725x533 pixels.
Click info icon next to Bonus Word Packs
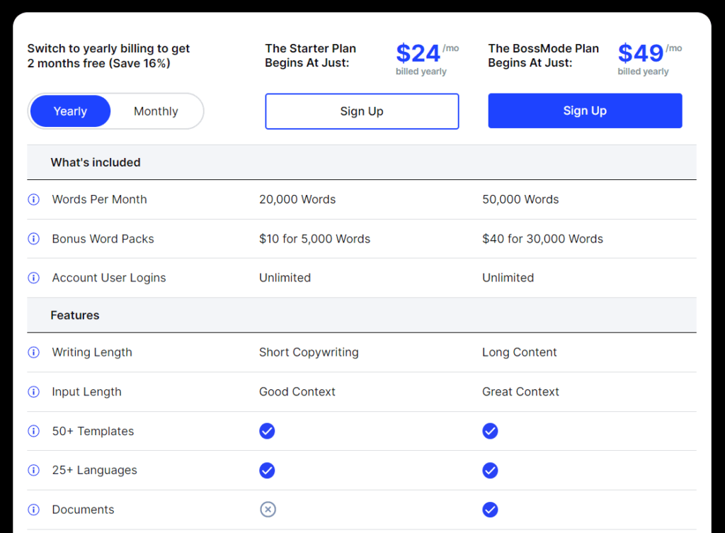(x=34, y=239)
